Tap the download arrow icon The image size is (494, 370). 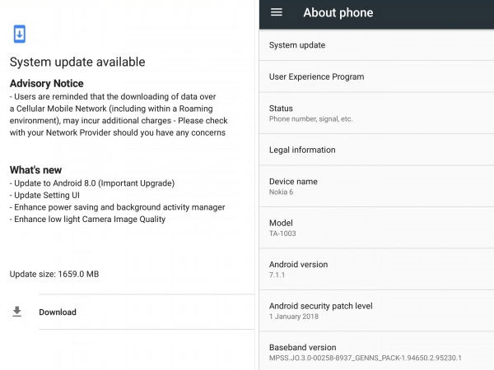[x=17, y=312]
